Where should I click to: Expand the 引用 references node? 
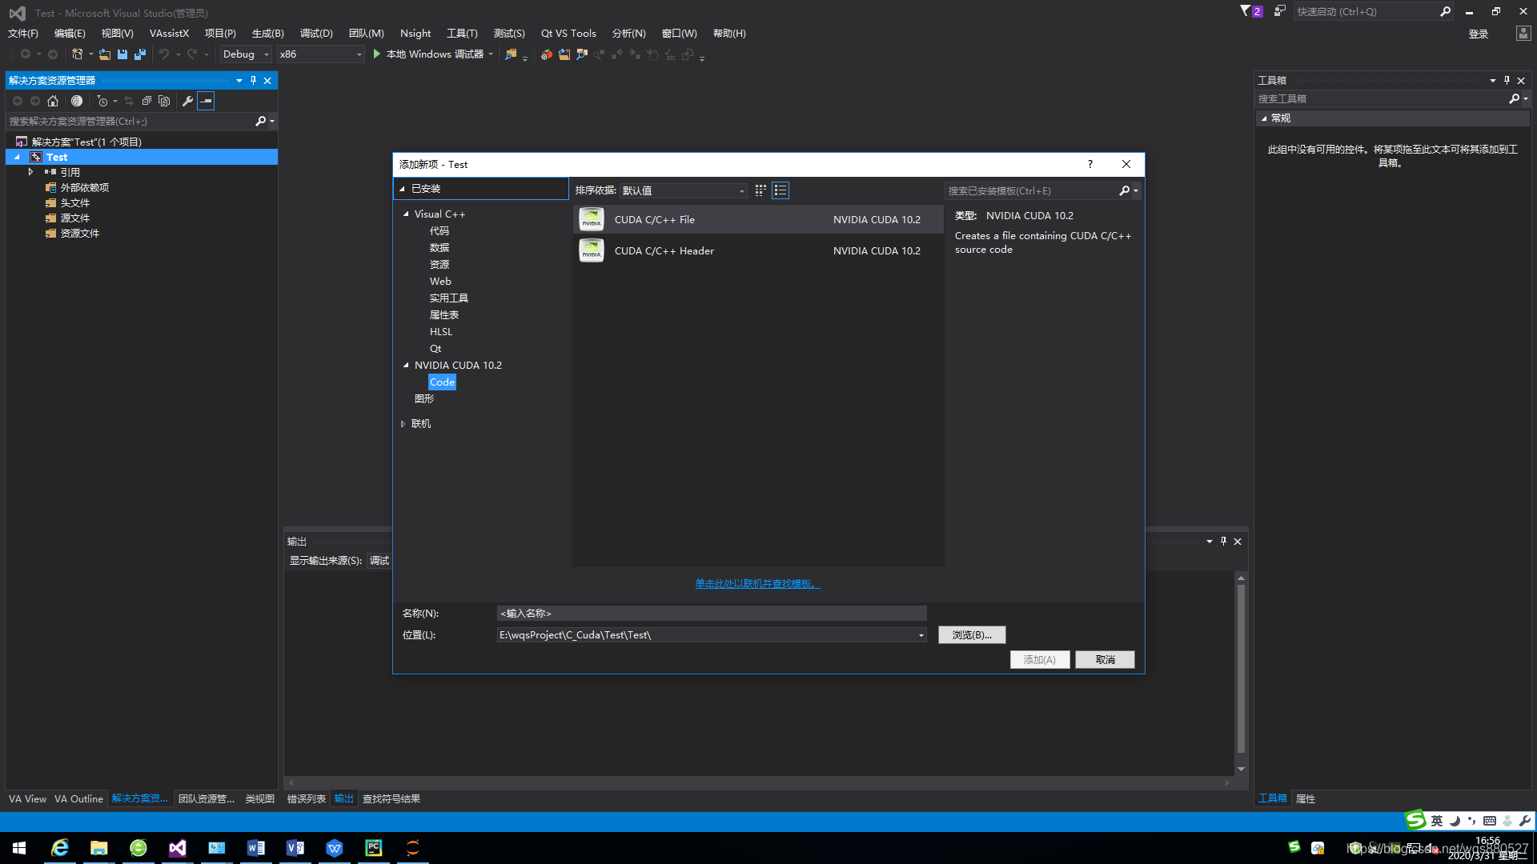click(x=30, y=172)
